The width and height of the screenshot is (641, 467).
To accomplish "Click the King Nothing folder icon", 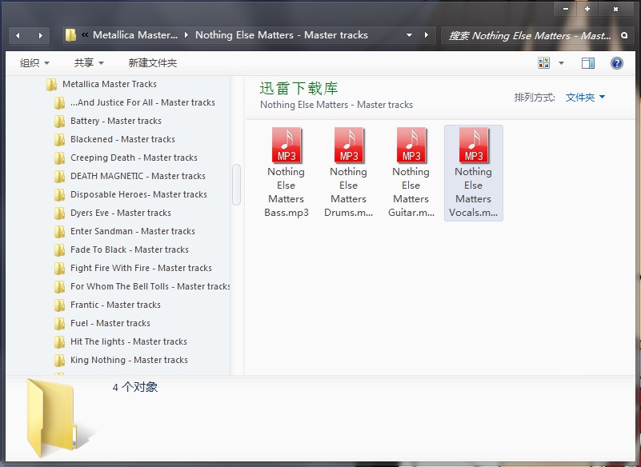I will (x=60, y=360).
